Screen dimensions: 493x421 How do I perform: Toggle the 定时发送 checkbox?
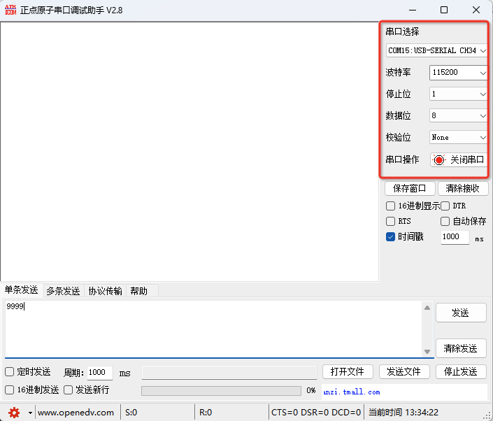click(x=10, y=372)
